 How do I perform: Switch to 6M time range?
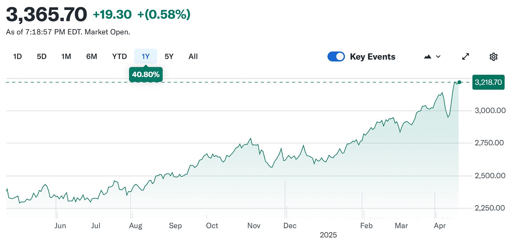pos(91,57)
